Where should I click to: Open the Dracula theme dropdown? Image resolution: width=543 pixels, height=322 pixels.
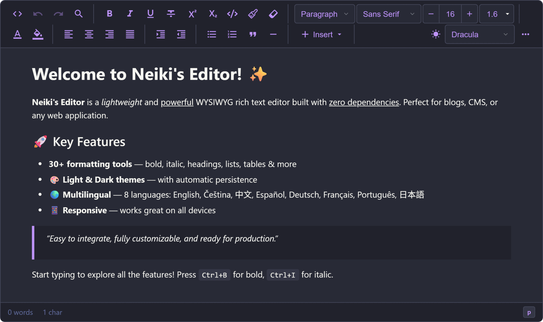coord(480,34)
